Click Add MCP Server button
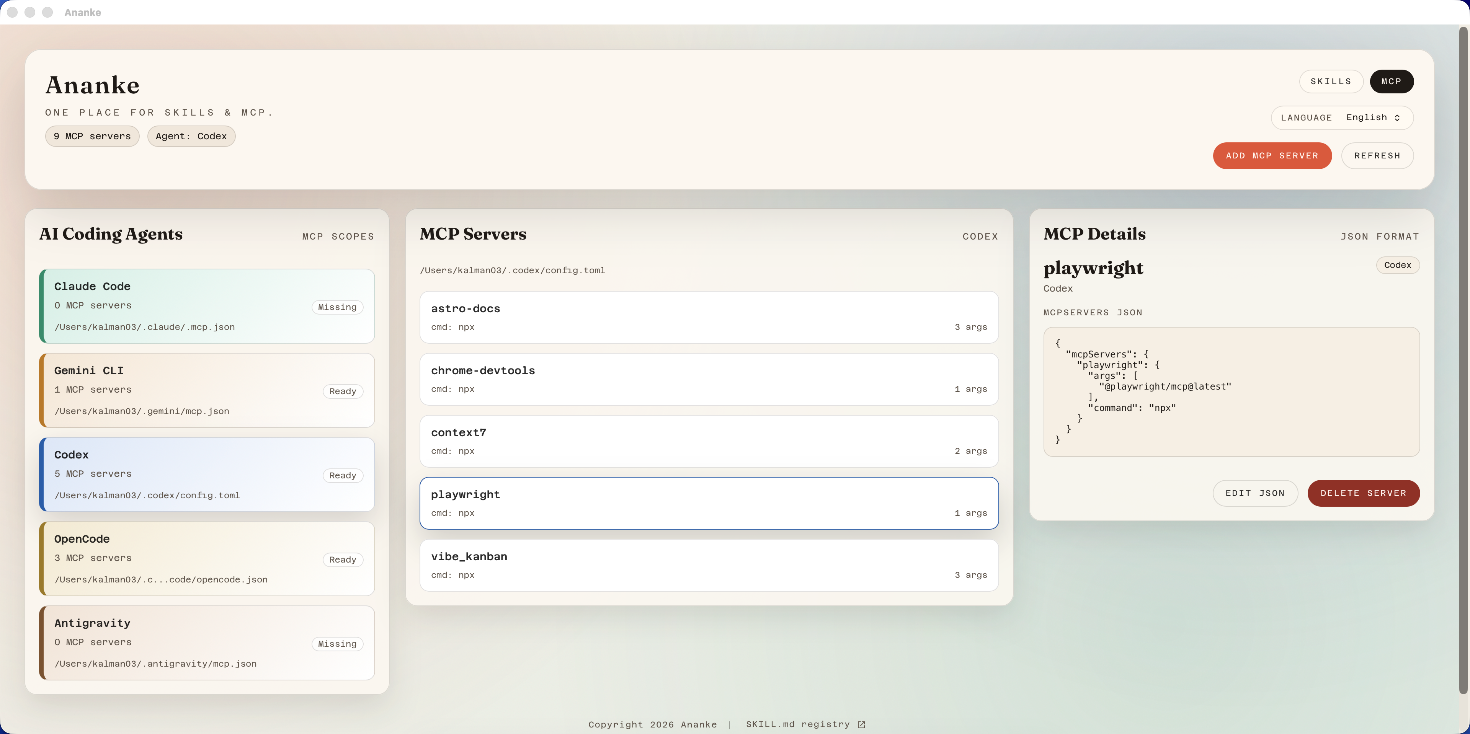 click(1271, 156)
